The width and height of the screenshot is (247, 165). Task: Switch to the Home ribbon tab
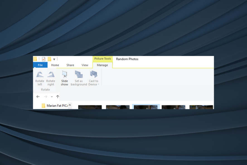tap(55, 65)
